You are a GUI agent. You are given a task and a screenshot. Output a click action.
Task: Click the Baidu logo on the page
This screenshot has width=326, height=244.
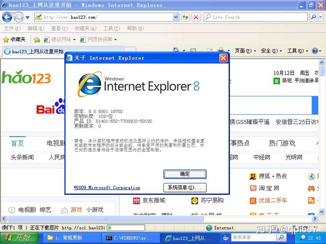click(x=51, y=107)
